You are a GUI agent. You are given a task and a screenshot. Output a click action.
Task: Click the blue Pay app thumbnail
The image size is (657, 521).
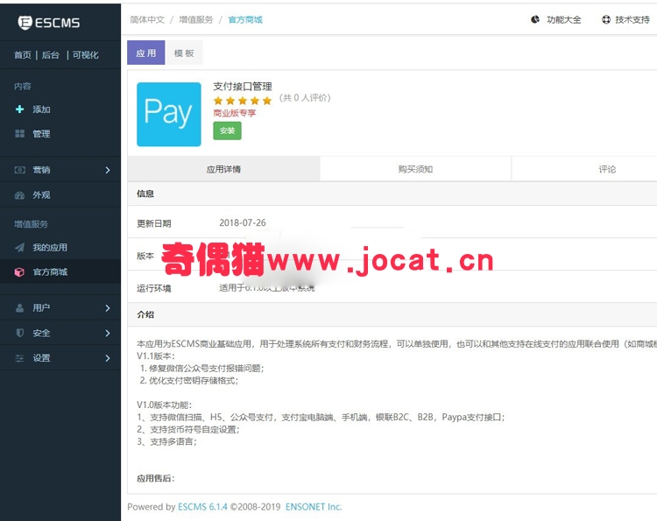[x=169, y=115]
